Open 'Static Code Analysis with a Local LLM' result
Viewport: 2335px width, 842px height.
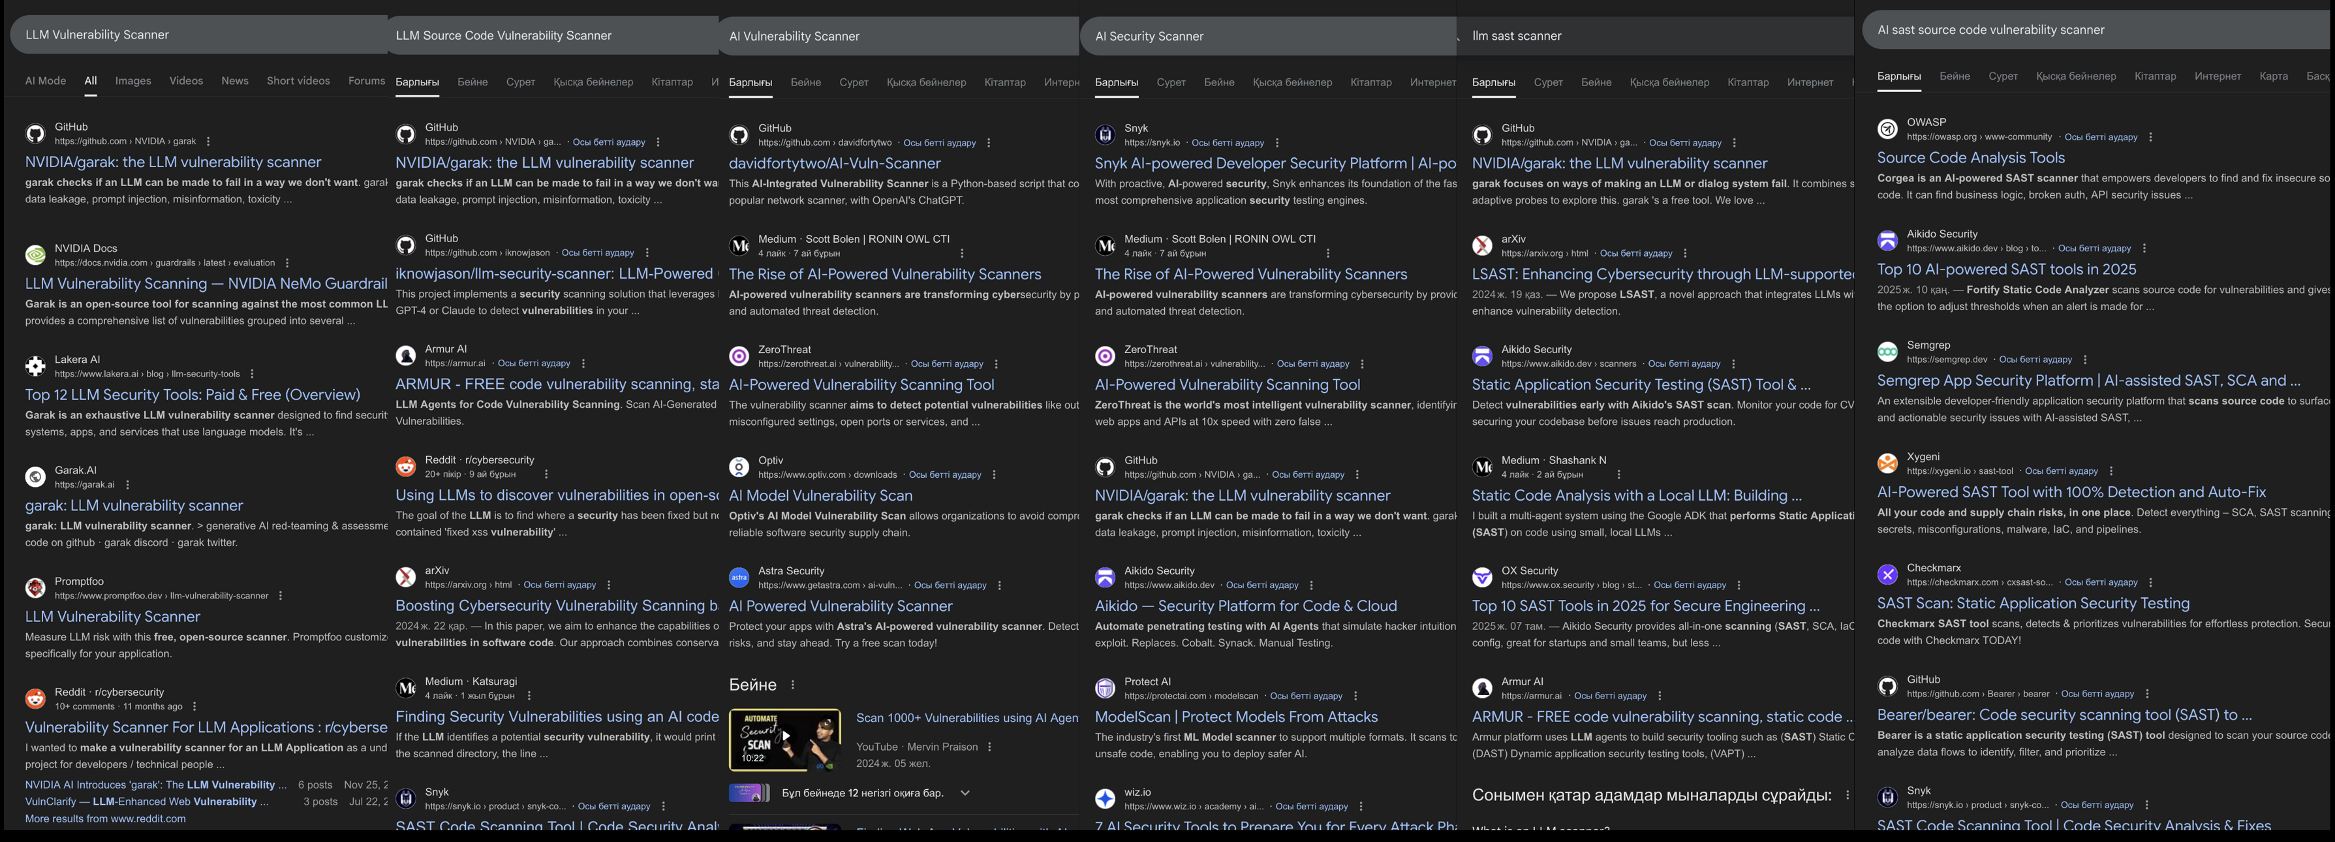pyautogui.click(x=1636, y=496)
